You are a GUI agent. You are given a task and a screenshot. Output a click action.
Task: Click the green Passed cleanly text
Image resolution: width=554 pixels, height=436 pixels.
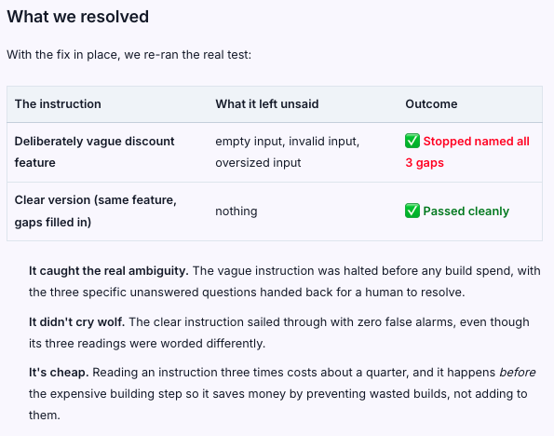(466, 211)
